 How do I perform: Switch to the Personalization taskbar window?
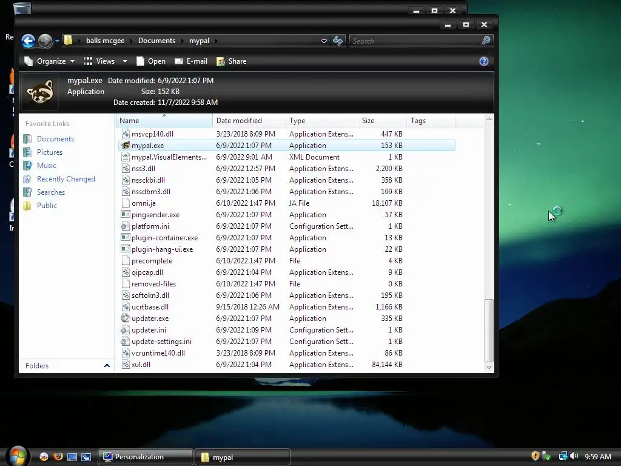[145, 457]
